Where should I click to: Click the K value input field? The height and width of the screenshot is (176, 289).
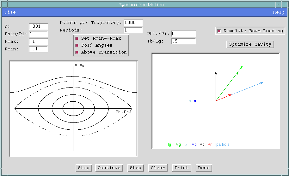coord(38,26)
